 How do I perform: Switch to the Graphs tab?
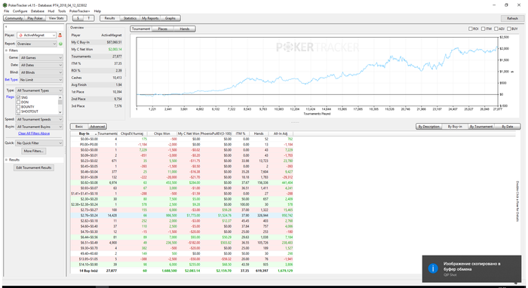[170, 18]
